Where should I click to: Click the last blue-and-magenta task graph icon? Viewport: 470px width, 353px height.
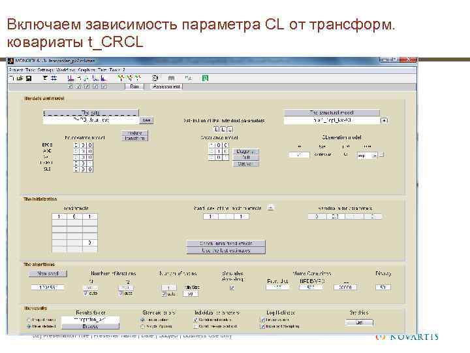tap(104, 78)
